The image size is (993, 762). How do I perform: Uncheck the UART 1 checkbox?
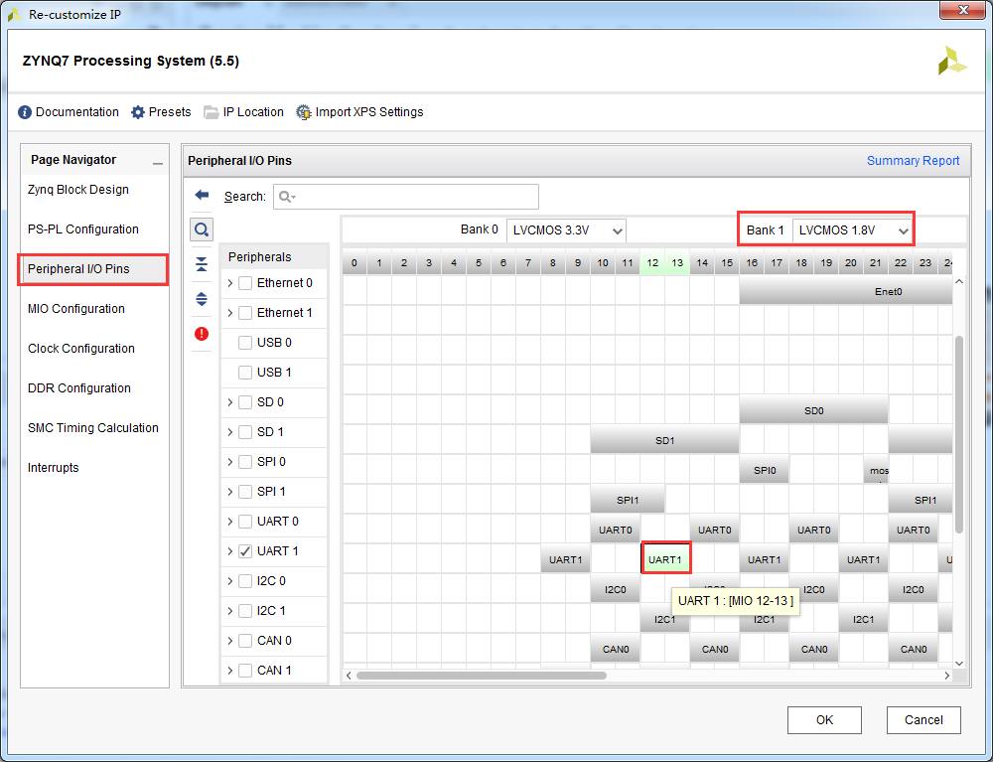(x=245, y=551)
